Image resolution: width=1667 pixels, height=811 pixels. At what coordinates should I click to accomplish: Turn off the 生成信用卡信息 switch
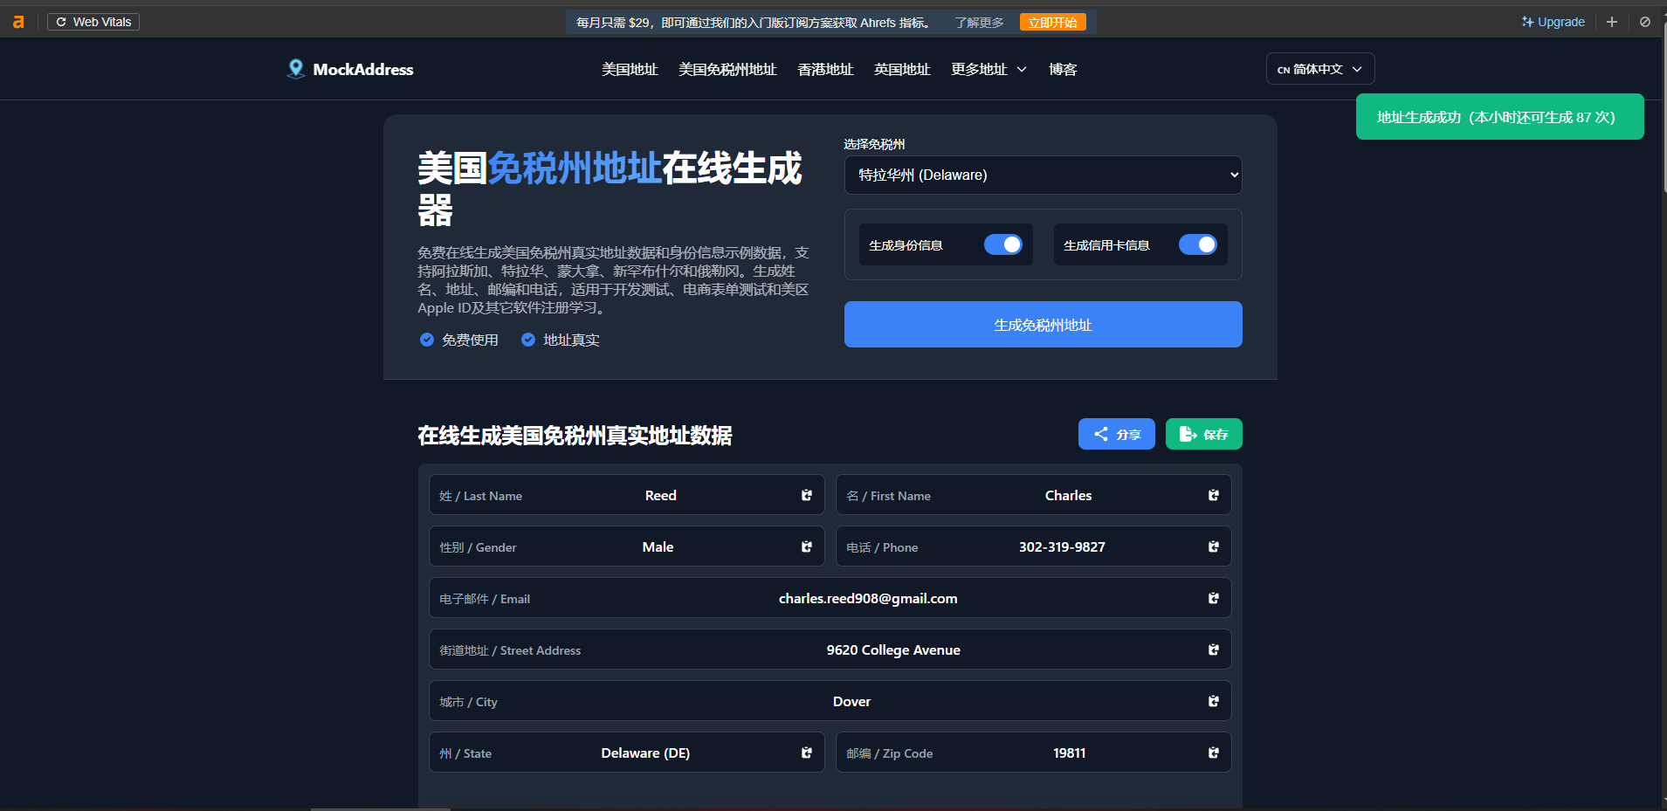(x=1197, y=245)
